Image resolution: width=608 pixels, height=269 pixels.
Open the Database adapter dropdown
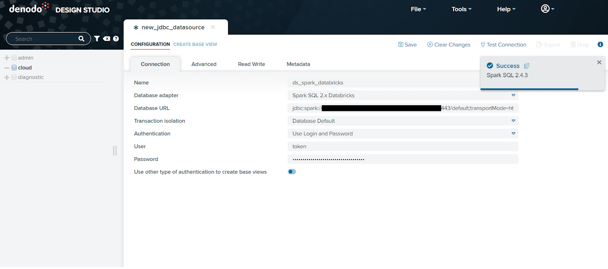click(x=513, y=95)
